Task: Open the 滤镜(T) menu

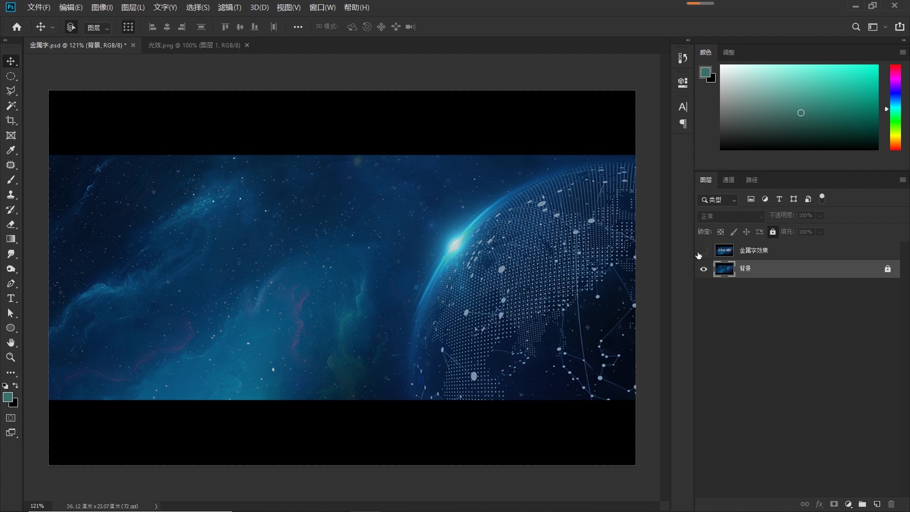Action: (229, 8)
